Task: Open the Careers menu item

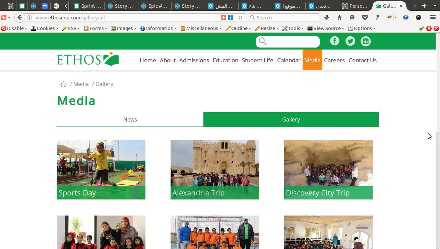Action: click(334, 60)
